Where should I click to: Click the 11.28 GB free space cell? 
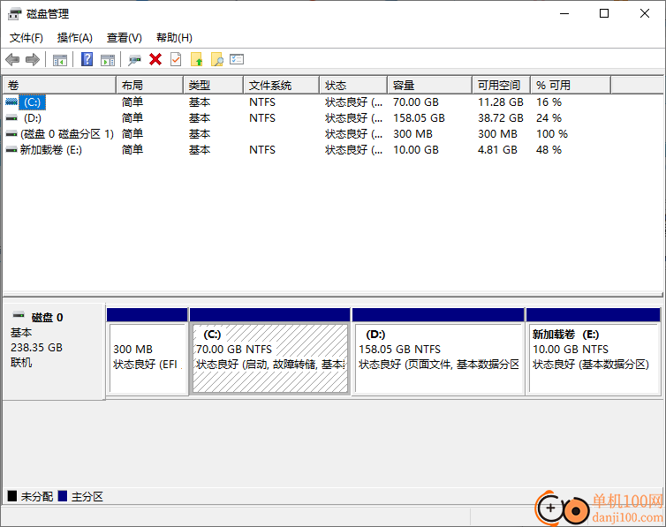(500, 102)
